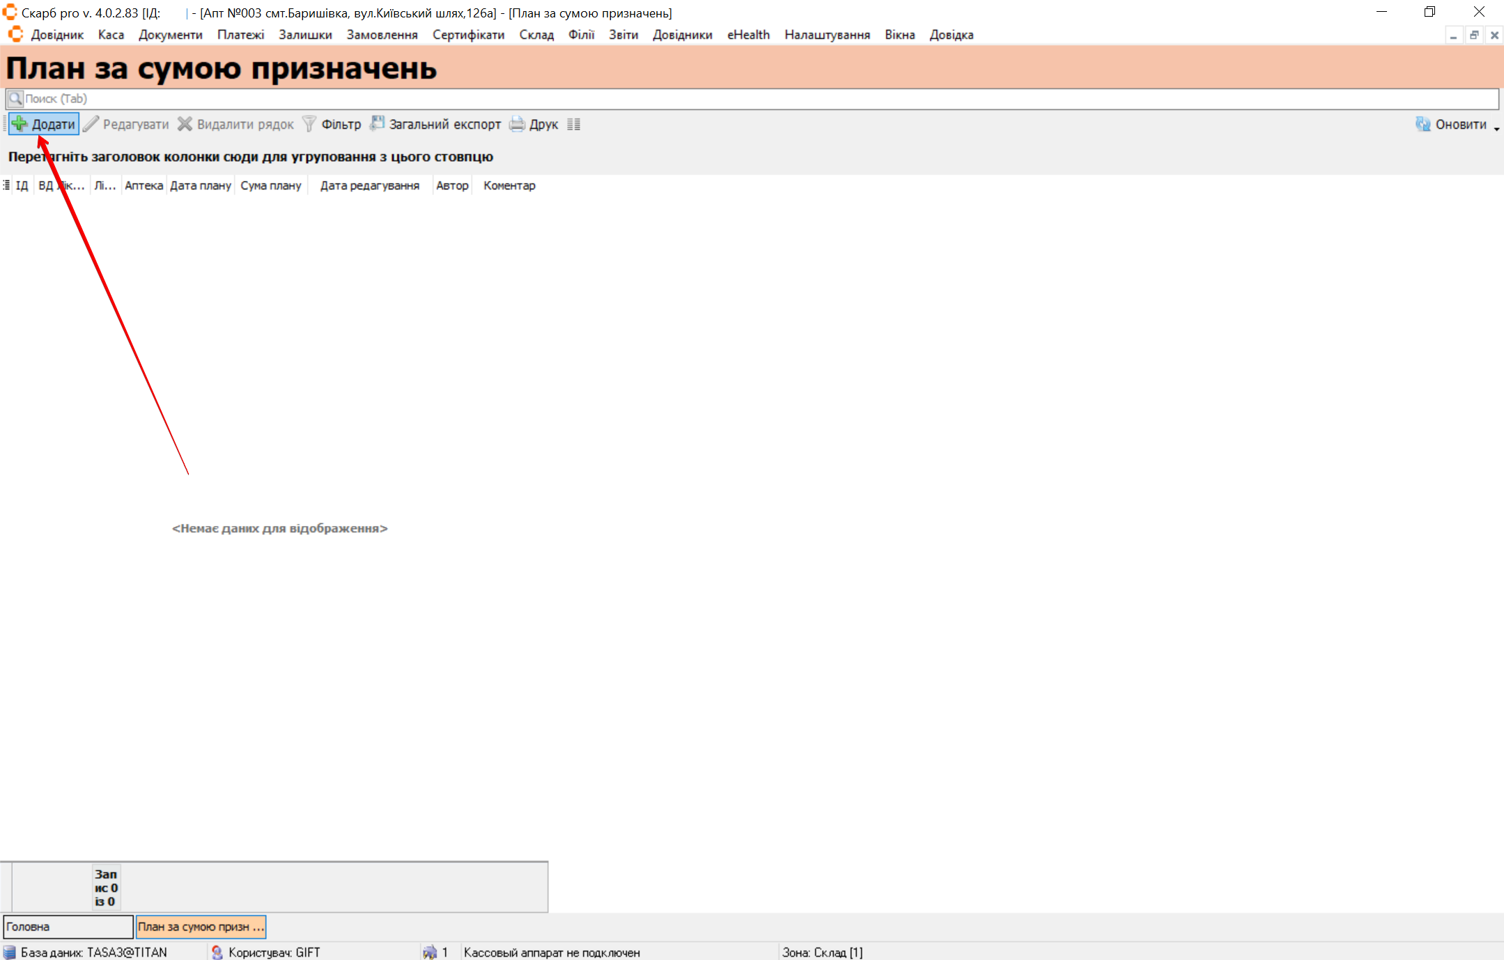The width and height of the screenshot is (1504, 960).
Task: Click the Оновити refresh icon
Action: tap(1422, 124)
